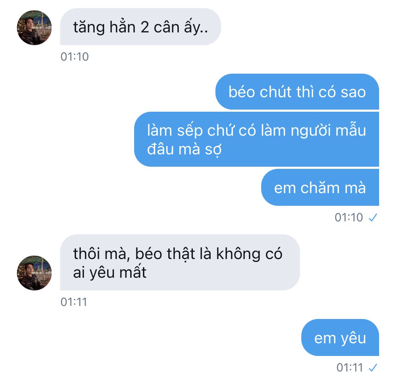This screenshot has width=396, height=381.
Task: Tap the text 'ai yêu mất' in gray bubble
Action: pos(109,272)
